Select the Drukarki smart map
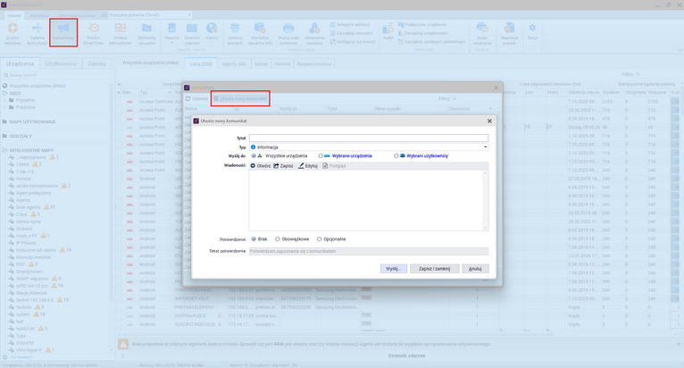The image size is (684, 368). [24, 229]
